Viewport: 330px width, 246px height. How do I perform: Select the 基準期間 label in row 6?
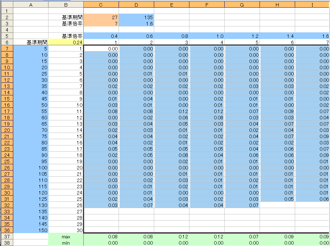[37, 42]
